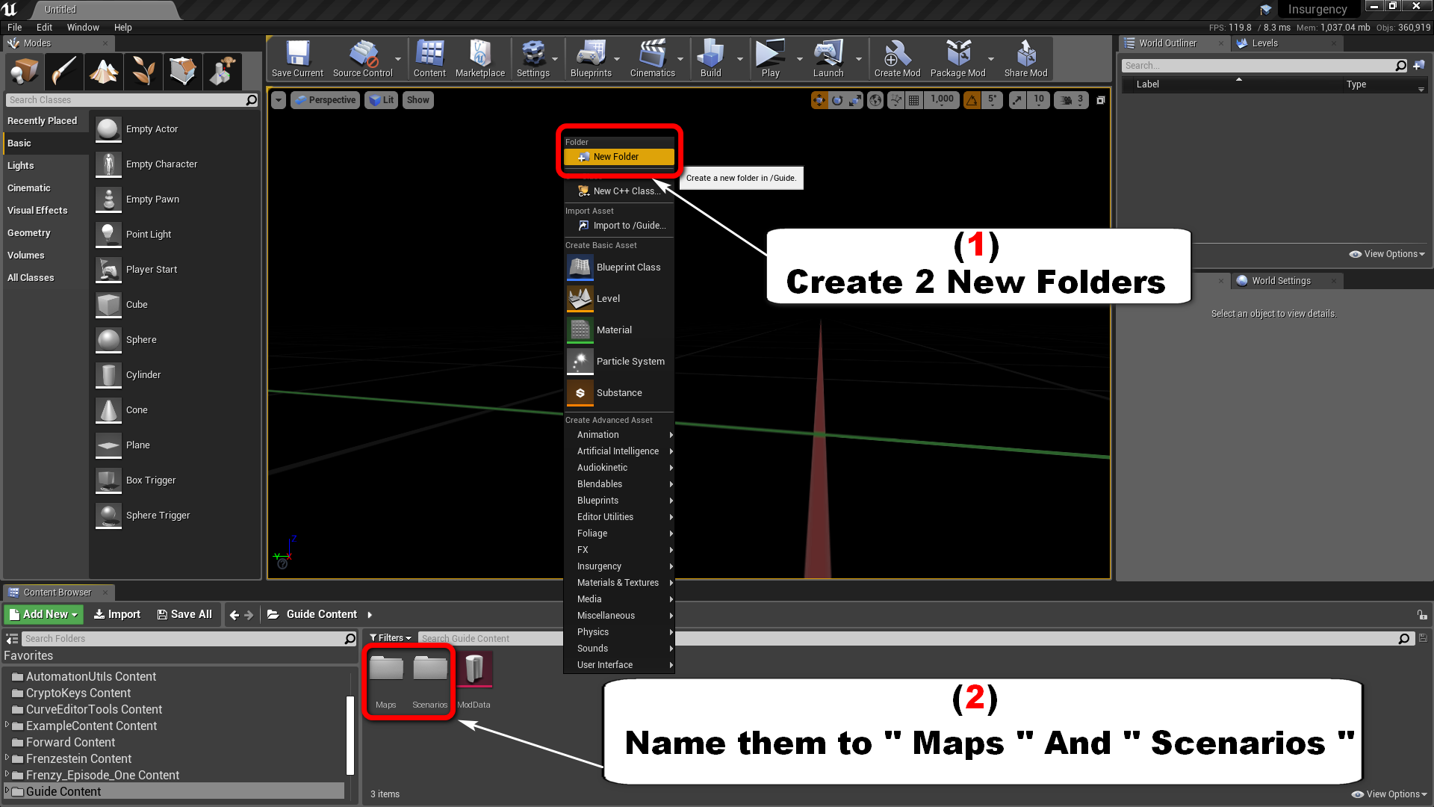Select the Empty Actor icon

pyautogui.click(x=108, y=129)
